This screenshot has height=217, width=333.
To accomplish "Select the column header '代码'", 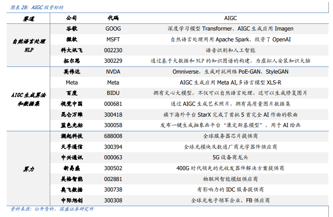I will (x=113, y=18).
